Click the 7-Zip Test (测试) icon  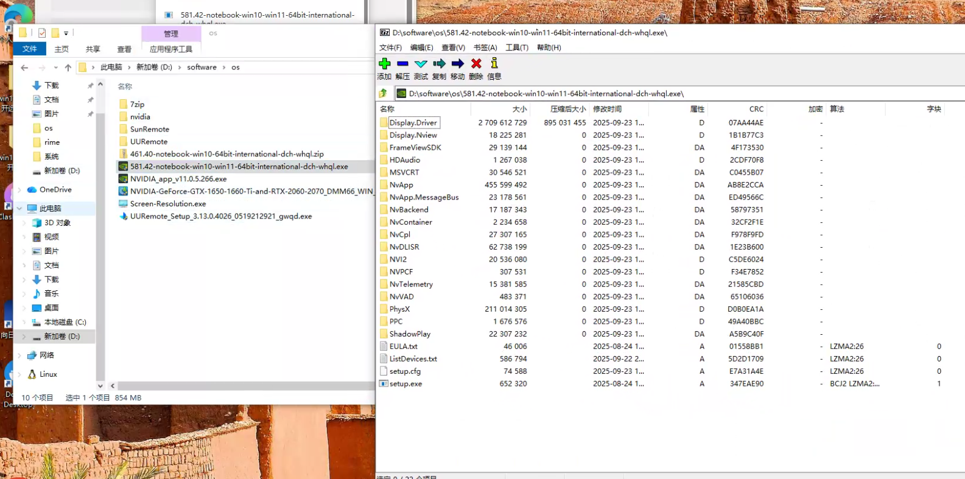click(x=421, y=64)
